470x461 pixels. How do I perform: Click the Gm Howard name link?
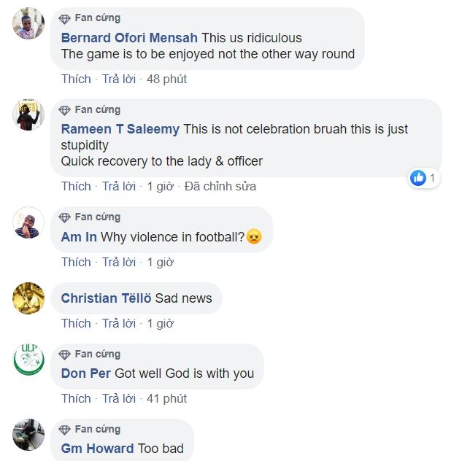(97, 449)
